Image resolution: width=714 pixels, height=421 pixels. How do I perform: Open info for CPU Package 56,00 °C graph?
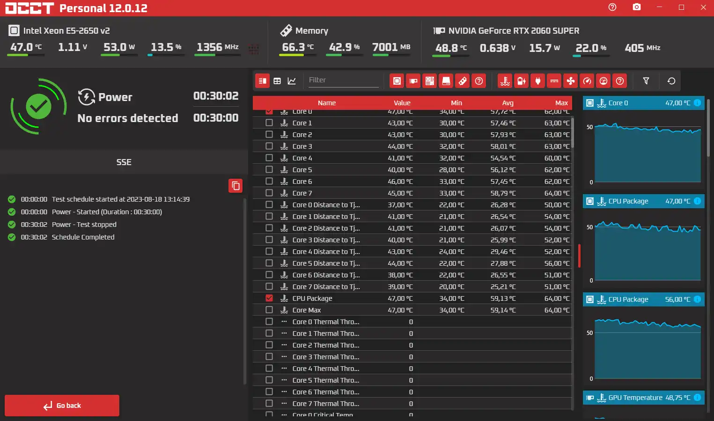(697, 299)
